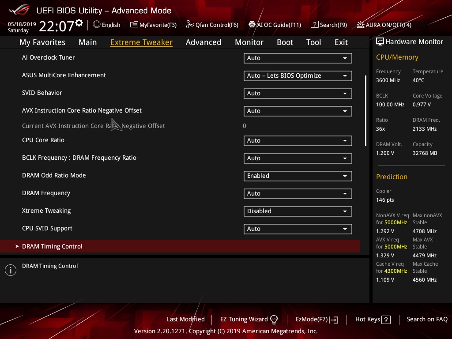Image resolution: width=452 pixels, height=339 pixels.
Task: Click the Core Voltage 0.977 V reading
Action: [422, 105]
